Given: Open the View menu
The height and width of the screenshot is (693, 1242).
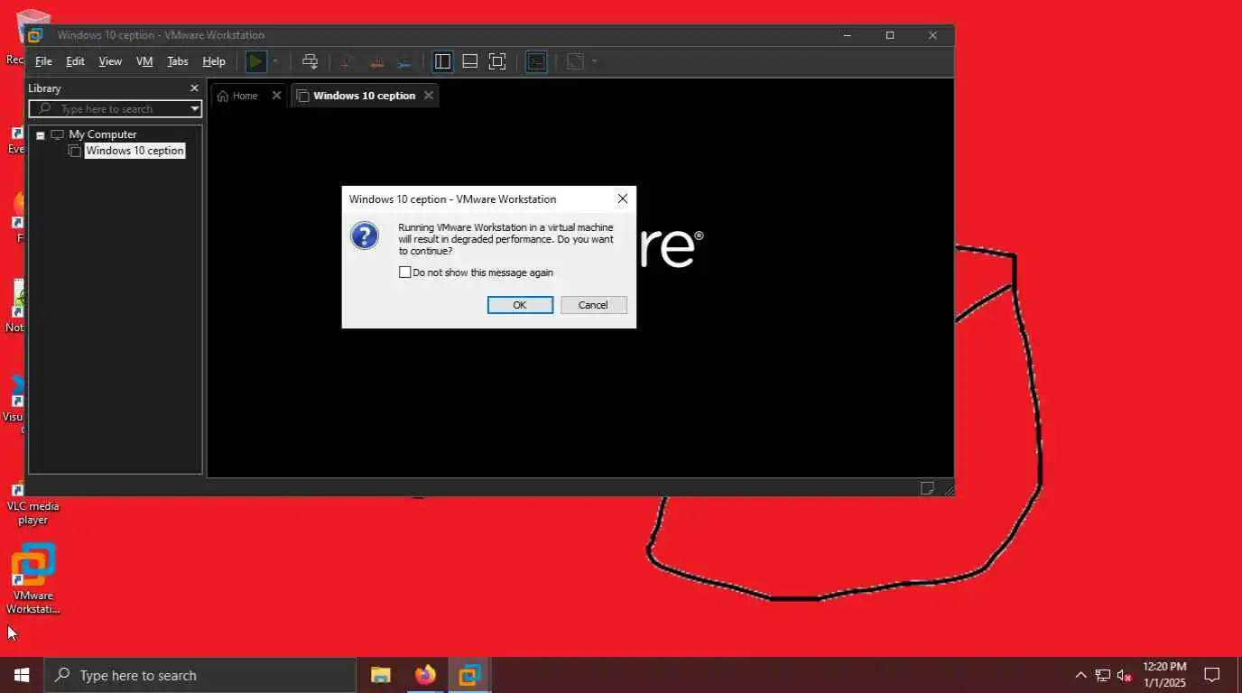Looking at the screenshot, I should [110, 61].
